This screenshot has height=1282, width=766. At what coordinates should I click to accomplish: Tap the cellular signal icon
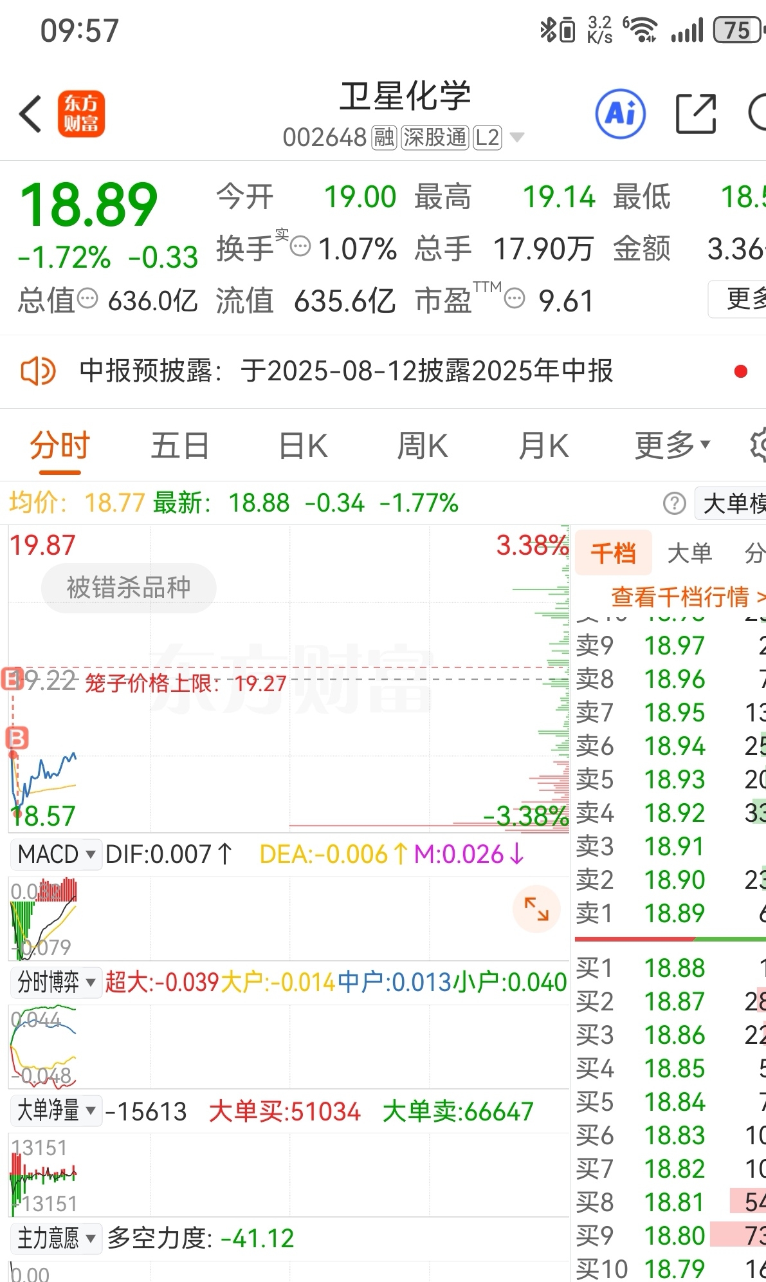point(687,31)
